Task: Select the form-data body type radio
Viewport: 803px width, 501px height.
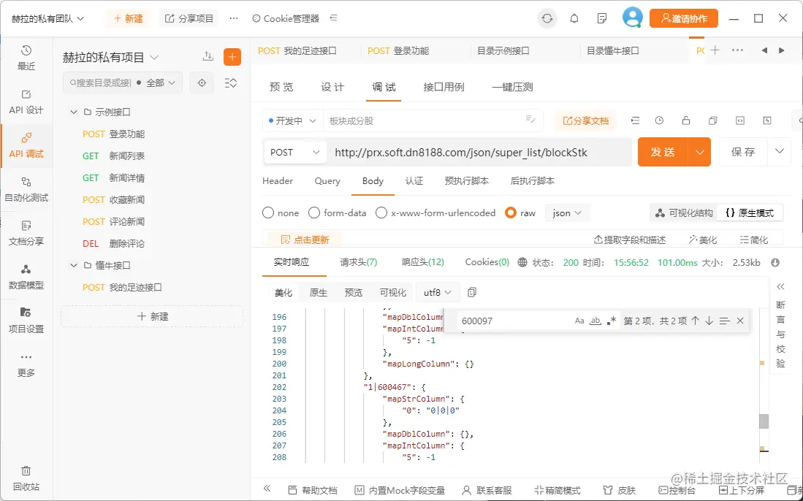Action: click(x=314, y=213)
